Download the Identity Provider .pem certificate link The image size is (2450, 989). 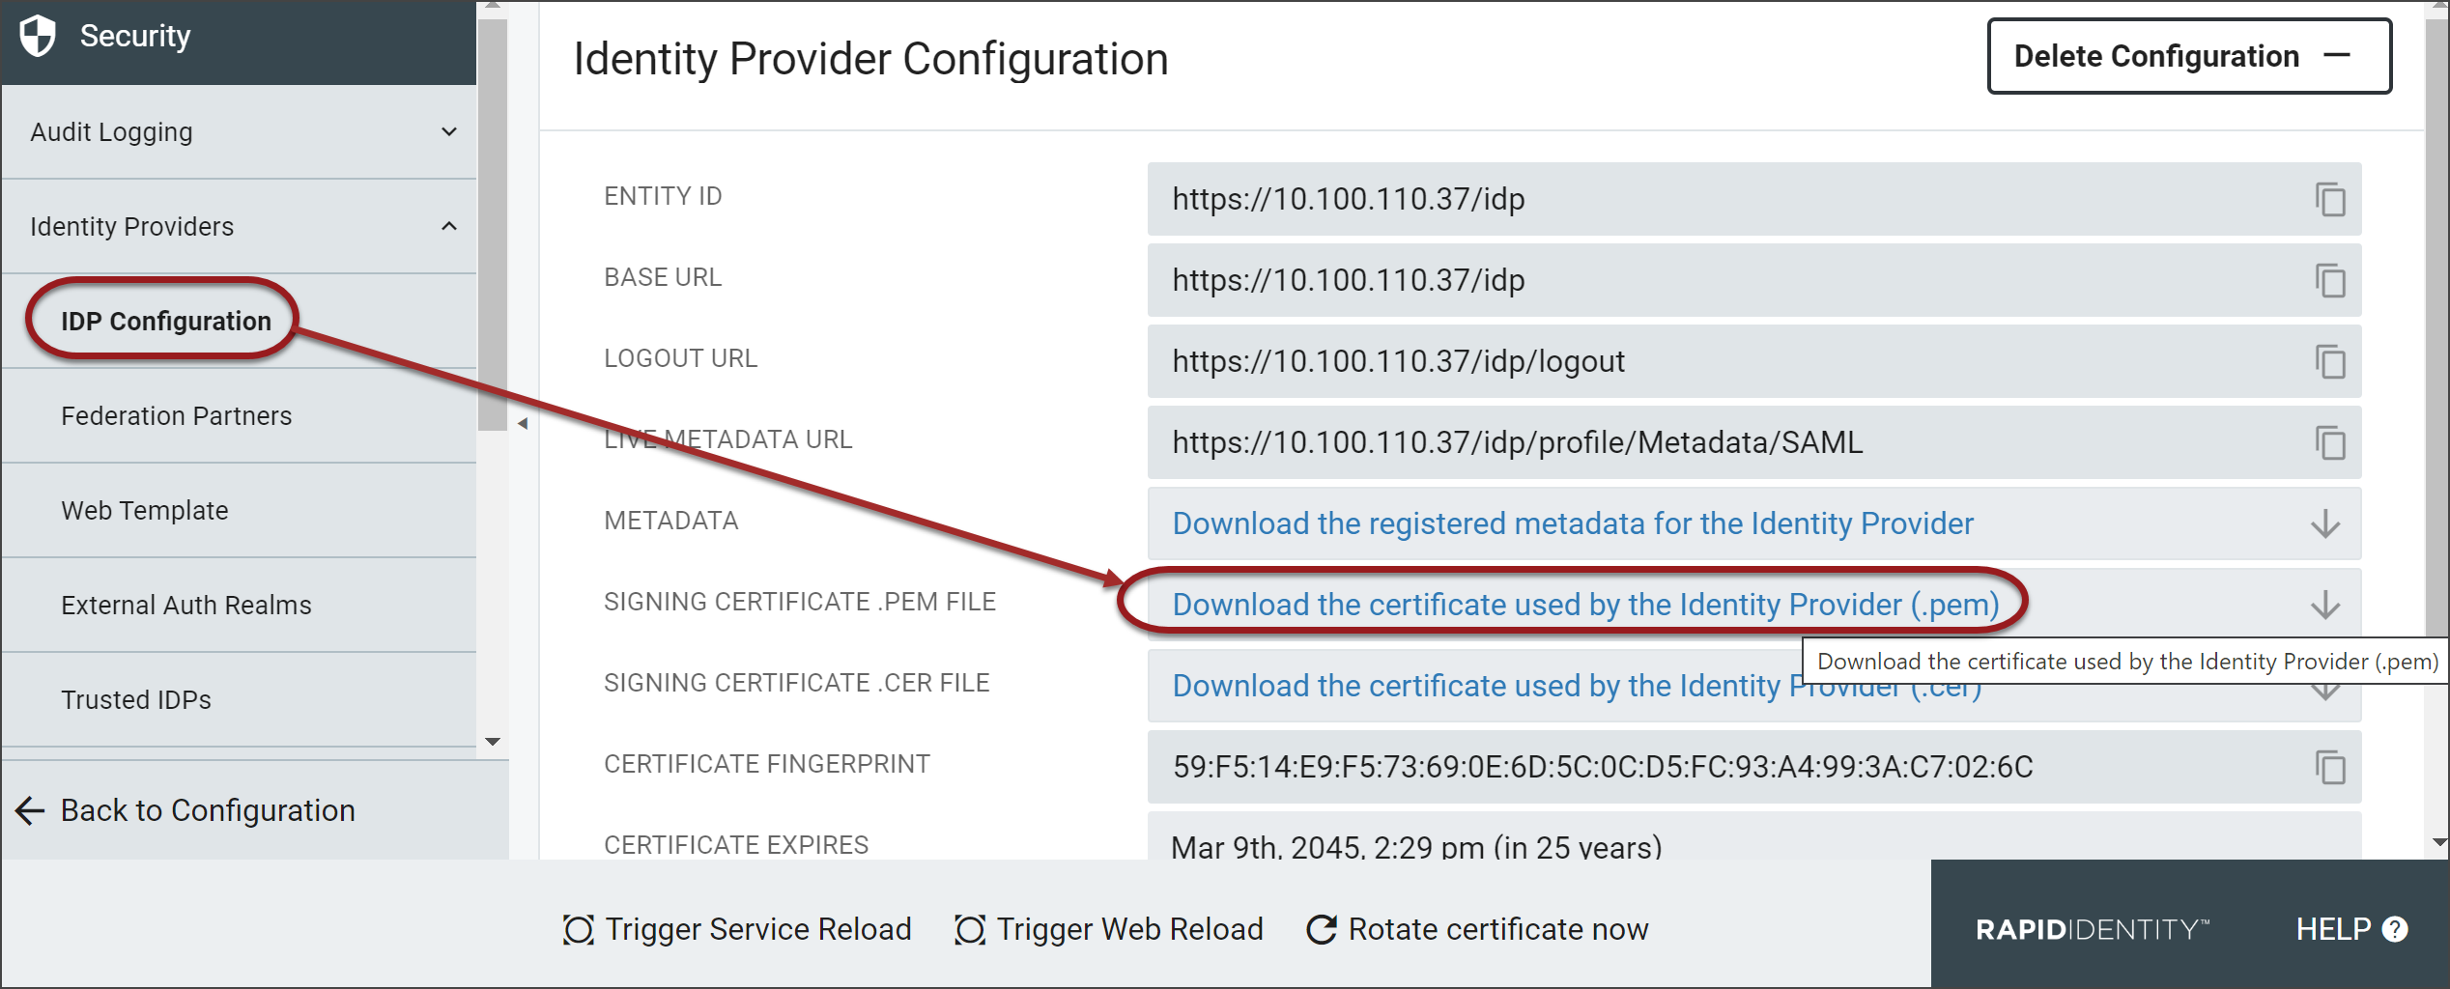click(1585, 605)
